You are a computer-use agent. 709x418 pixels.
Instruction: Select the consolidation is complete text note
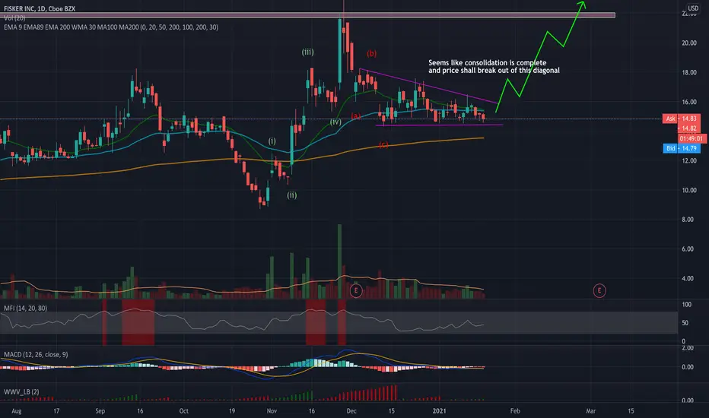pyautogui.click(x=494, y=66)
